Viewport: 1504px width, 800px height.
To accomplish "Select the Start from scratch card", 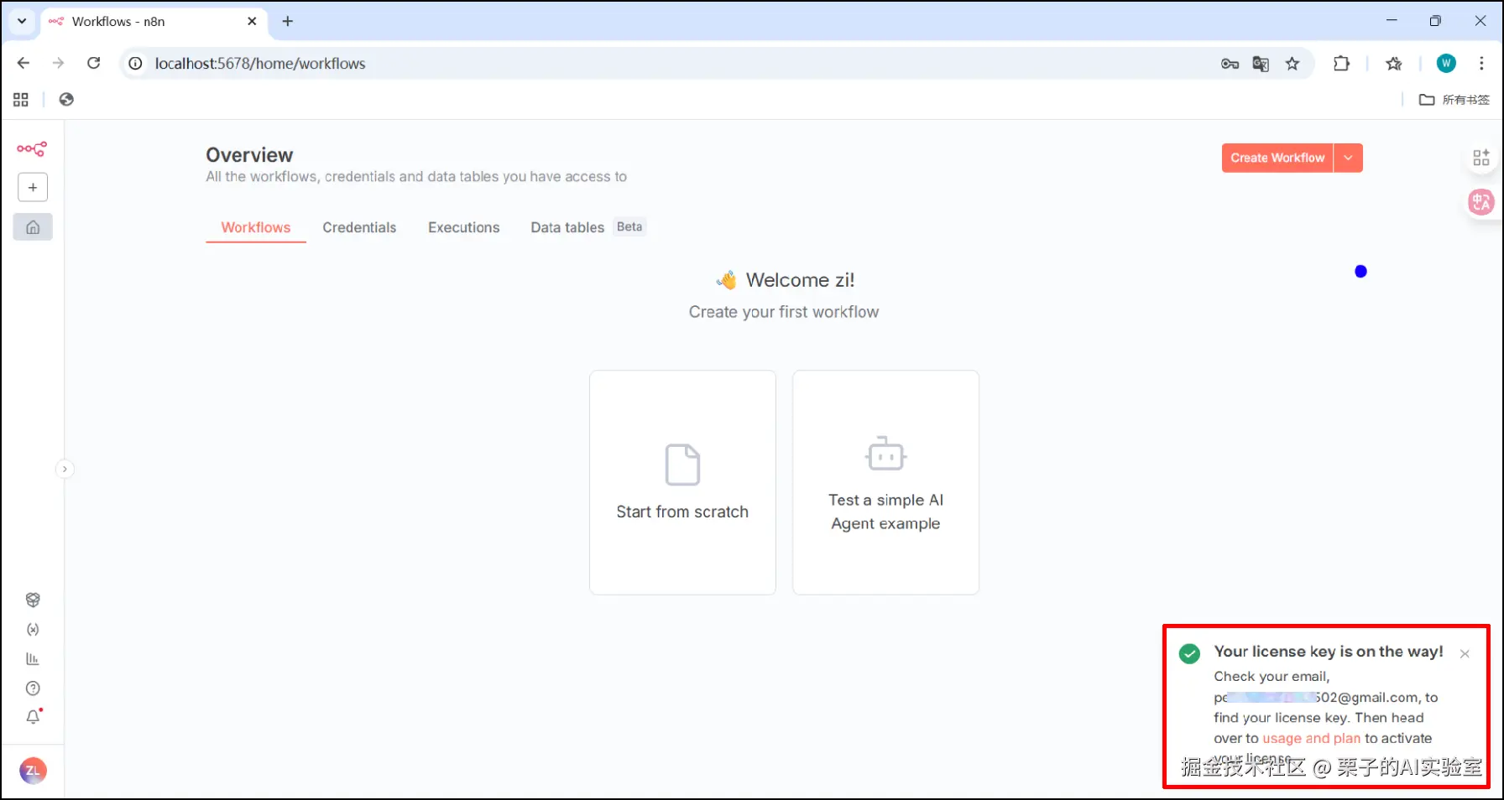I will (682, 482).
